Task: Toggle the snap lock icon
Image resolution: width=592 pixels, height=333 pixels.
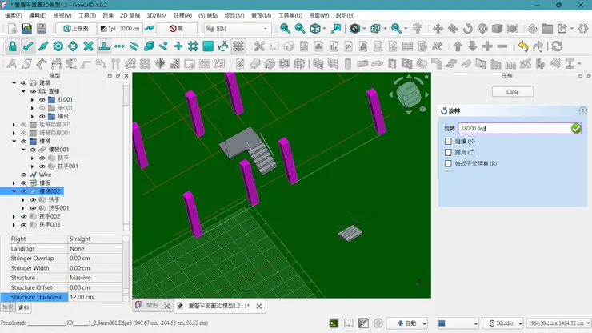Action: click(x=12, y=46)
